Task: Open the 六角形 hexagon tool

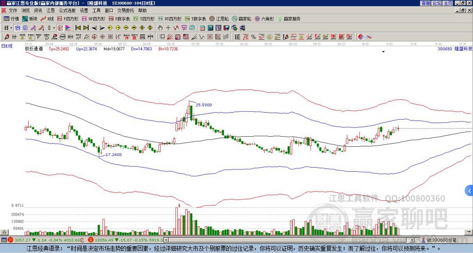Action: (x=264, y=18)
